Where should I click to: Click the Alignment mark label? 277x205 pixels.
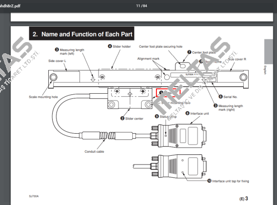click(x=148, y=58)
